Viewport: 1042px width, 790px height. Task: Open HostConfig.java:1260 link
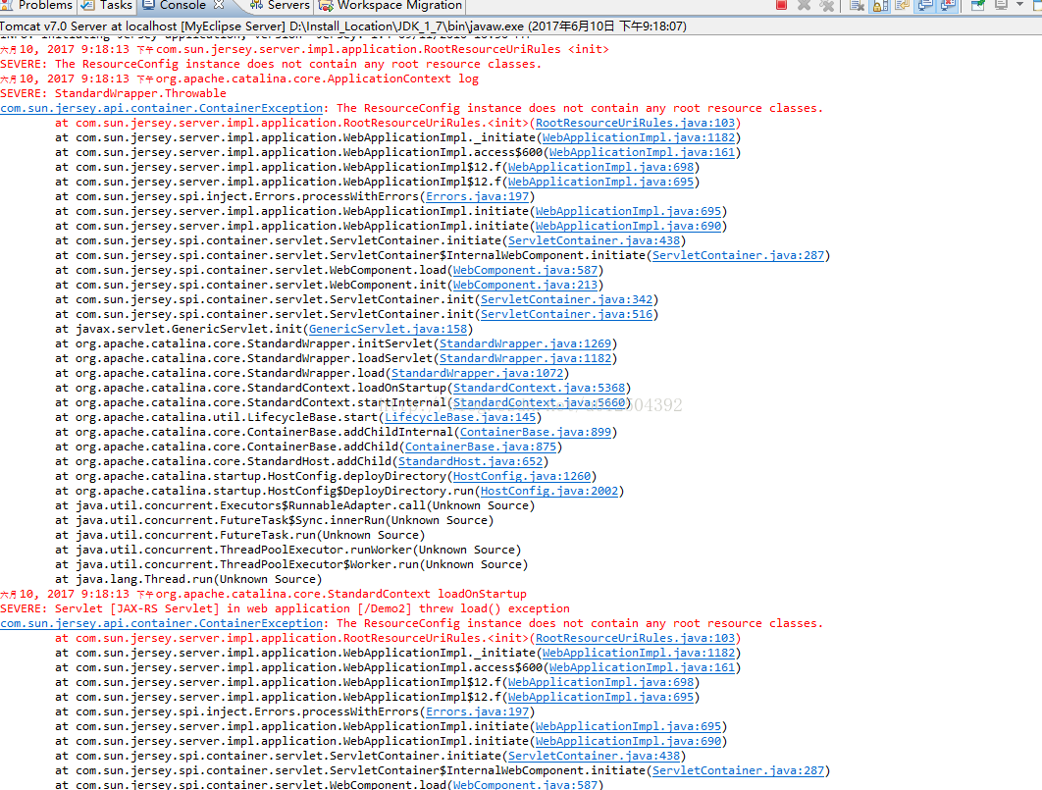click(522, 476)
